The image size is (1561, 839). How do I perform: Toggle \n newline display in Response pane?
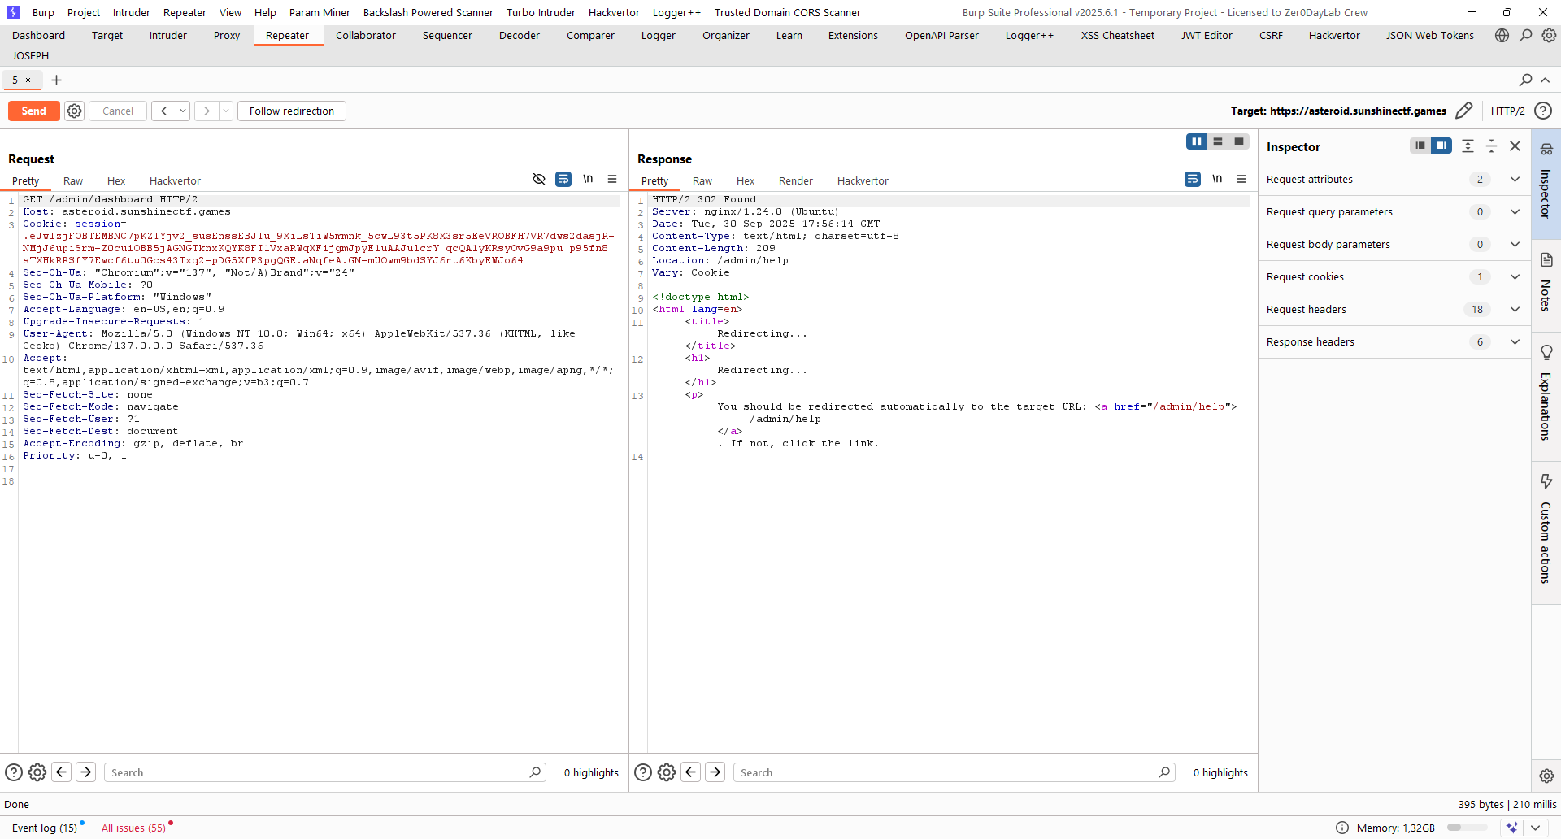click(1217, 179)
